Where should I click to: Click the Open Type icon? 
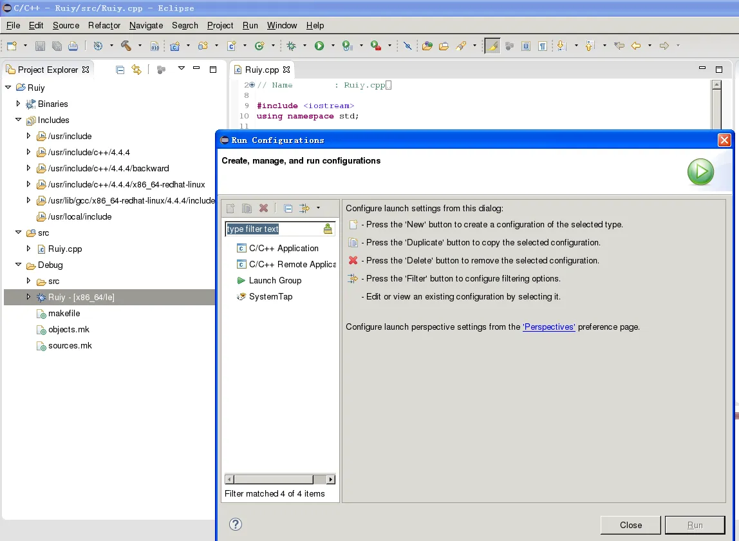tap(427, 46)
